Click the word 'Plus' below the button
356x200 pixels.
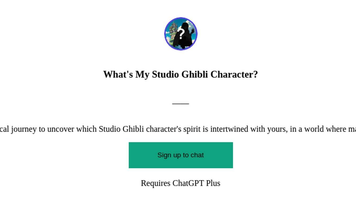click(213, 183)
